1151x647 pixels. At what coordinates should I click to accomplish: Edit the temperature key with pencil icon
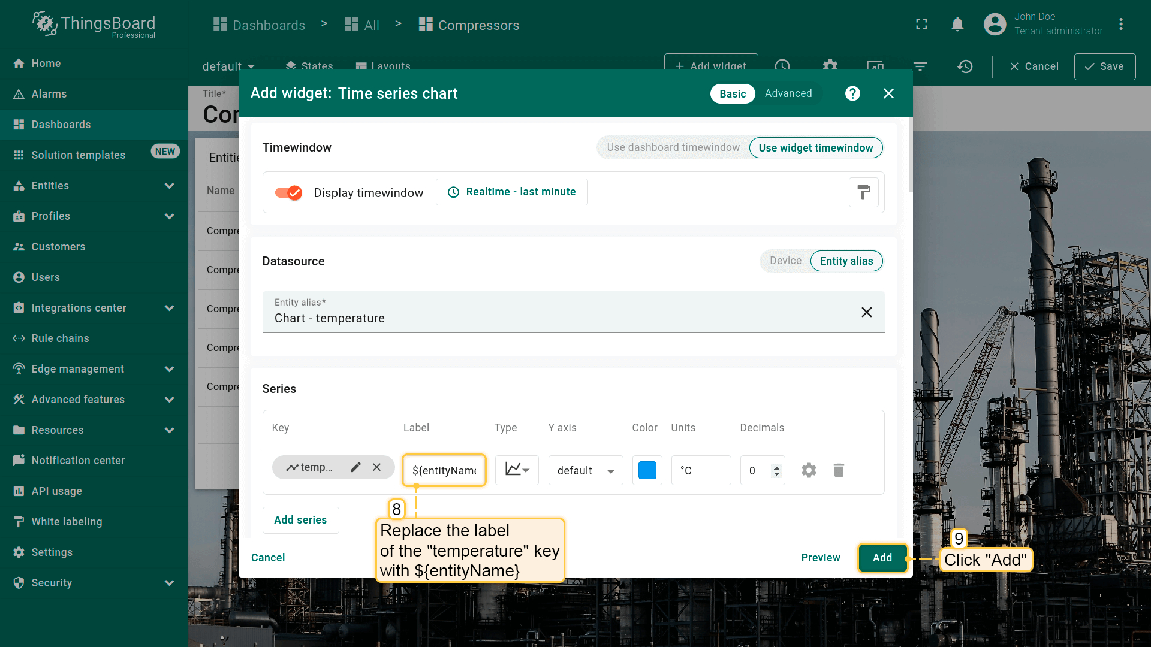pos(355,467)
